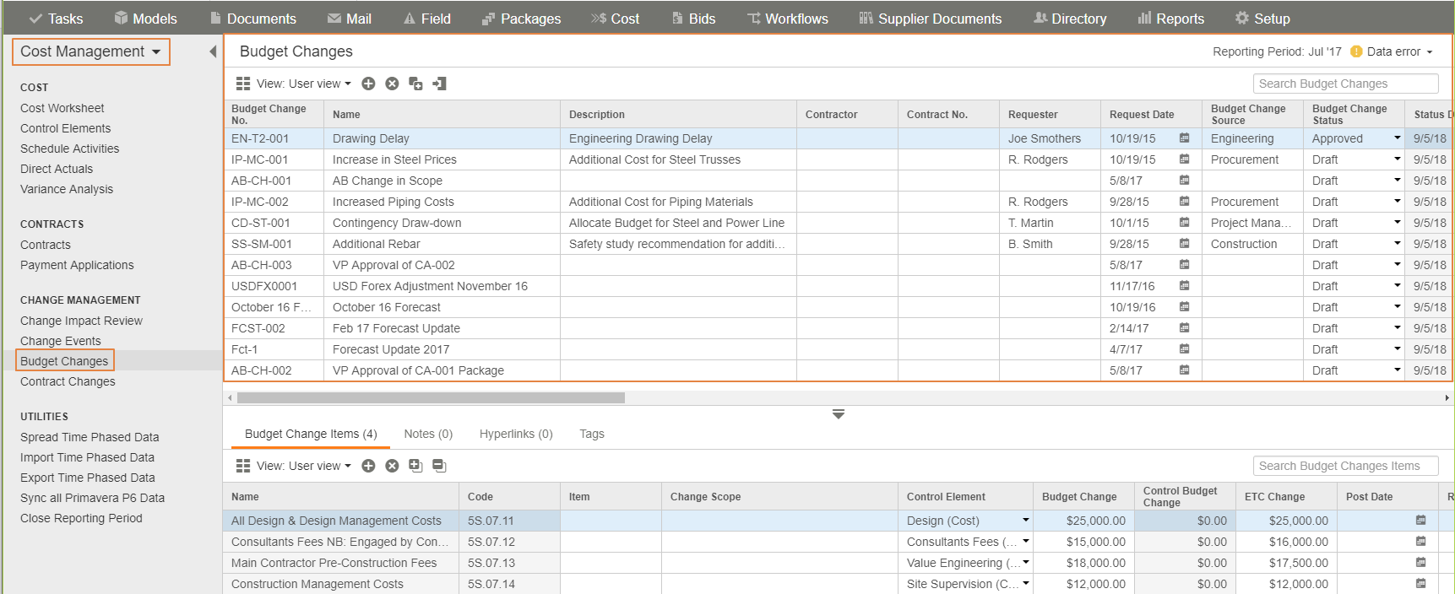Click the import icon in Budget Changes toolbar
The width and height of the screenshot is (1455, 594).
click(x=439, y=84)
